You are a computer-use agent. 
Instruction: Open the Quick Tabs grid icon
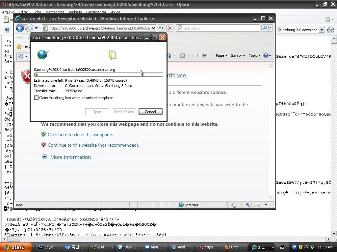pos(20,56)
